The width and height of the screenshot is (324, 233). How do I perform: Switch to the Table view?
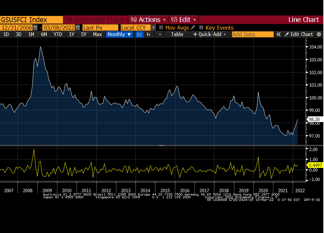tap(177, 34)
